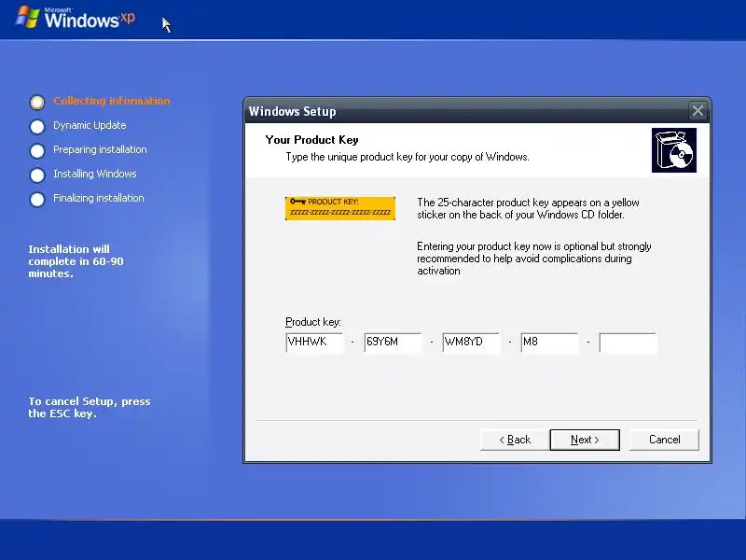Viewport: 746px width, 560px height.
Task: Click the Windows CD box icon
Action: tap(673, 150)
